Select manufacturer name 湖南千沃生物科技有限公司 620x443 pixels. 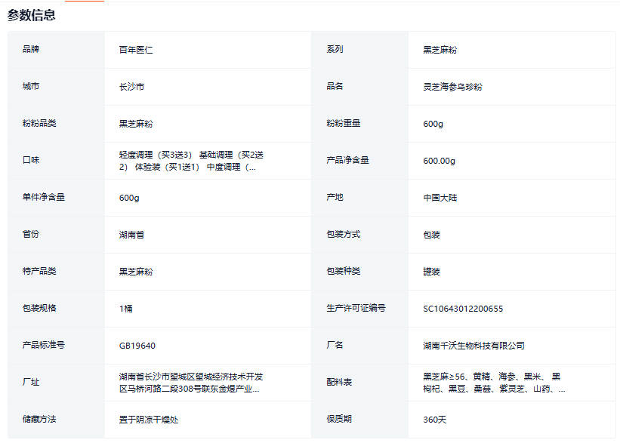[473, 346]
